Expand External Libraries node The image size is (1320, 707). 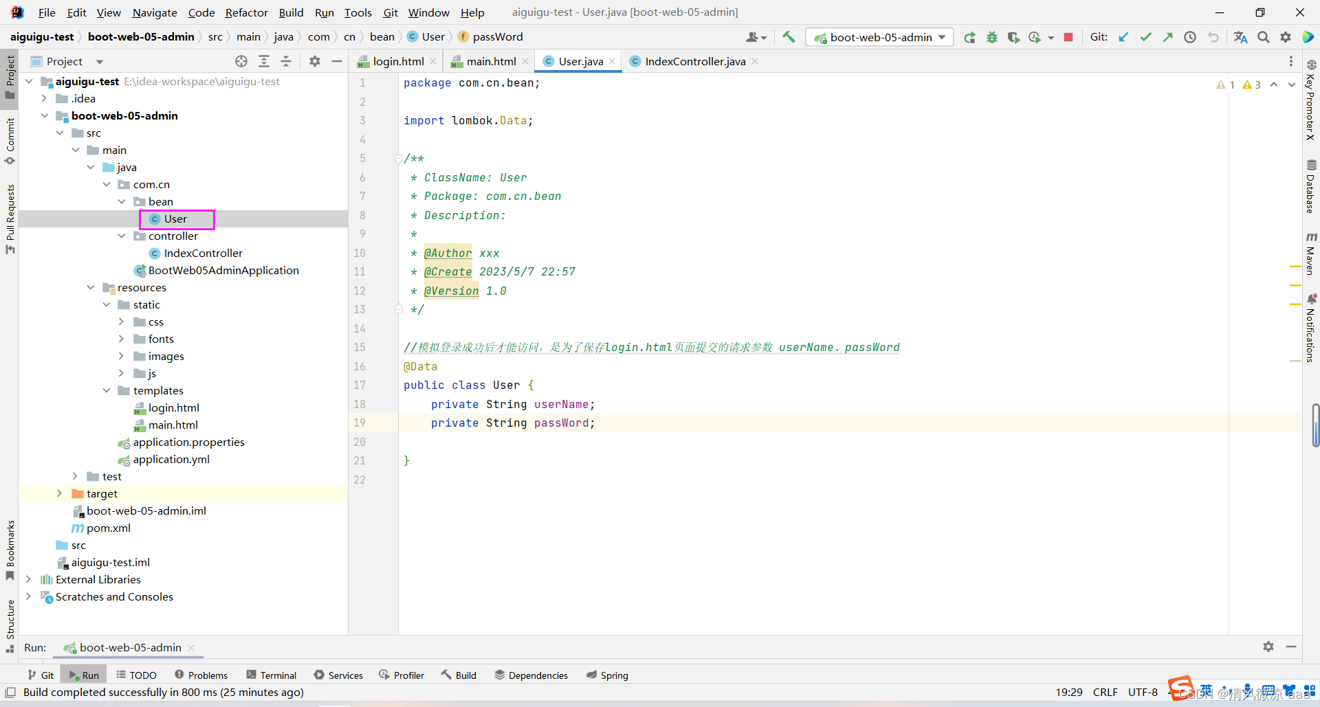point(28,579)
